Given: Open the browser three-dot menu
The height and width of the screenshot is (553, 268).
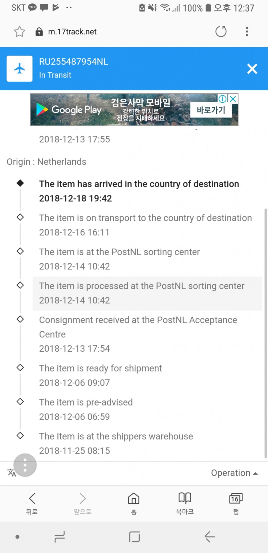Looking at the screenshot, I should pos(247,31).
